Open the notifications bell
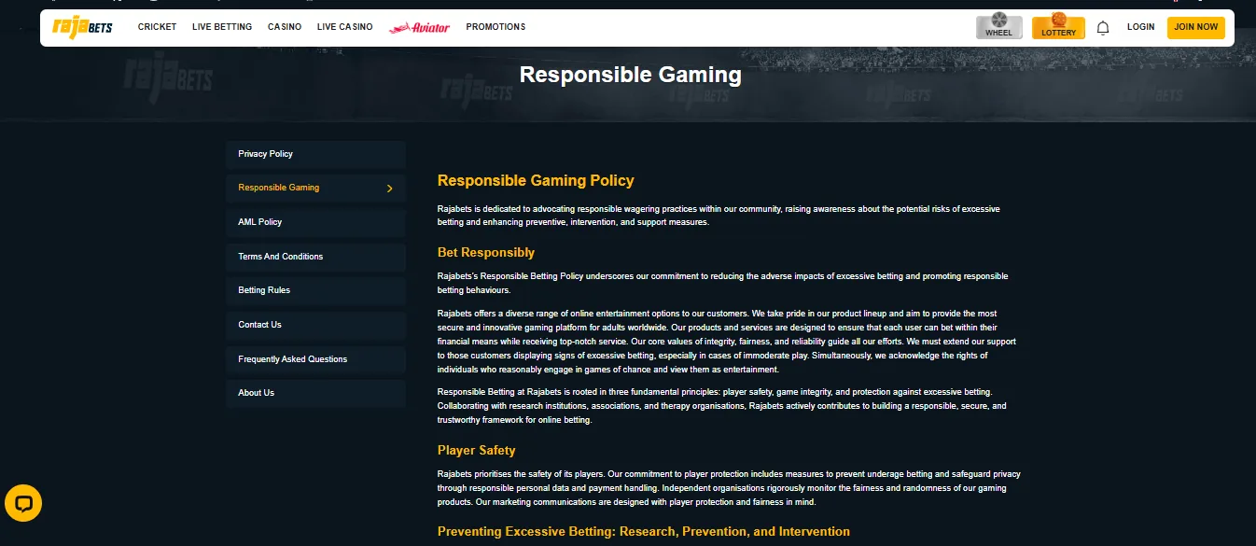The image size is (1256, 546). [x=1103, y=27]
